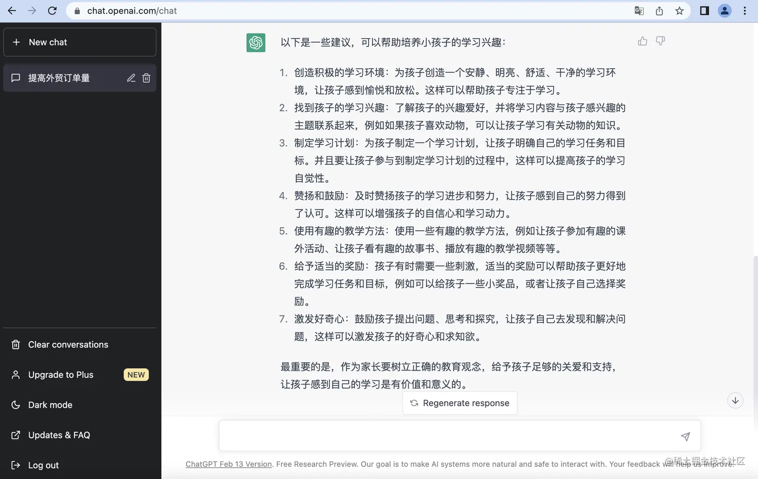Screen dimensions: 758x479
Task: Open the Google Translate page icon
Action: (x=639, y=11)
